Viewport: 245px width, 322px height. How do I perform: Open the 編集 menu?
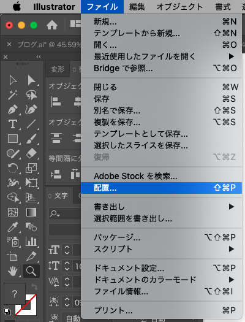point(137,7)
